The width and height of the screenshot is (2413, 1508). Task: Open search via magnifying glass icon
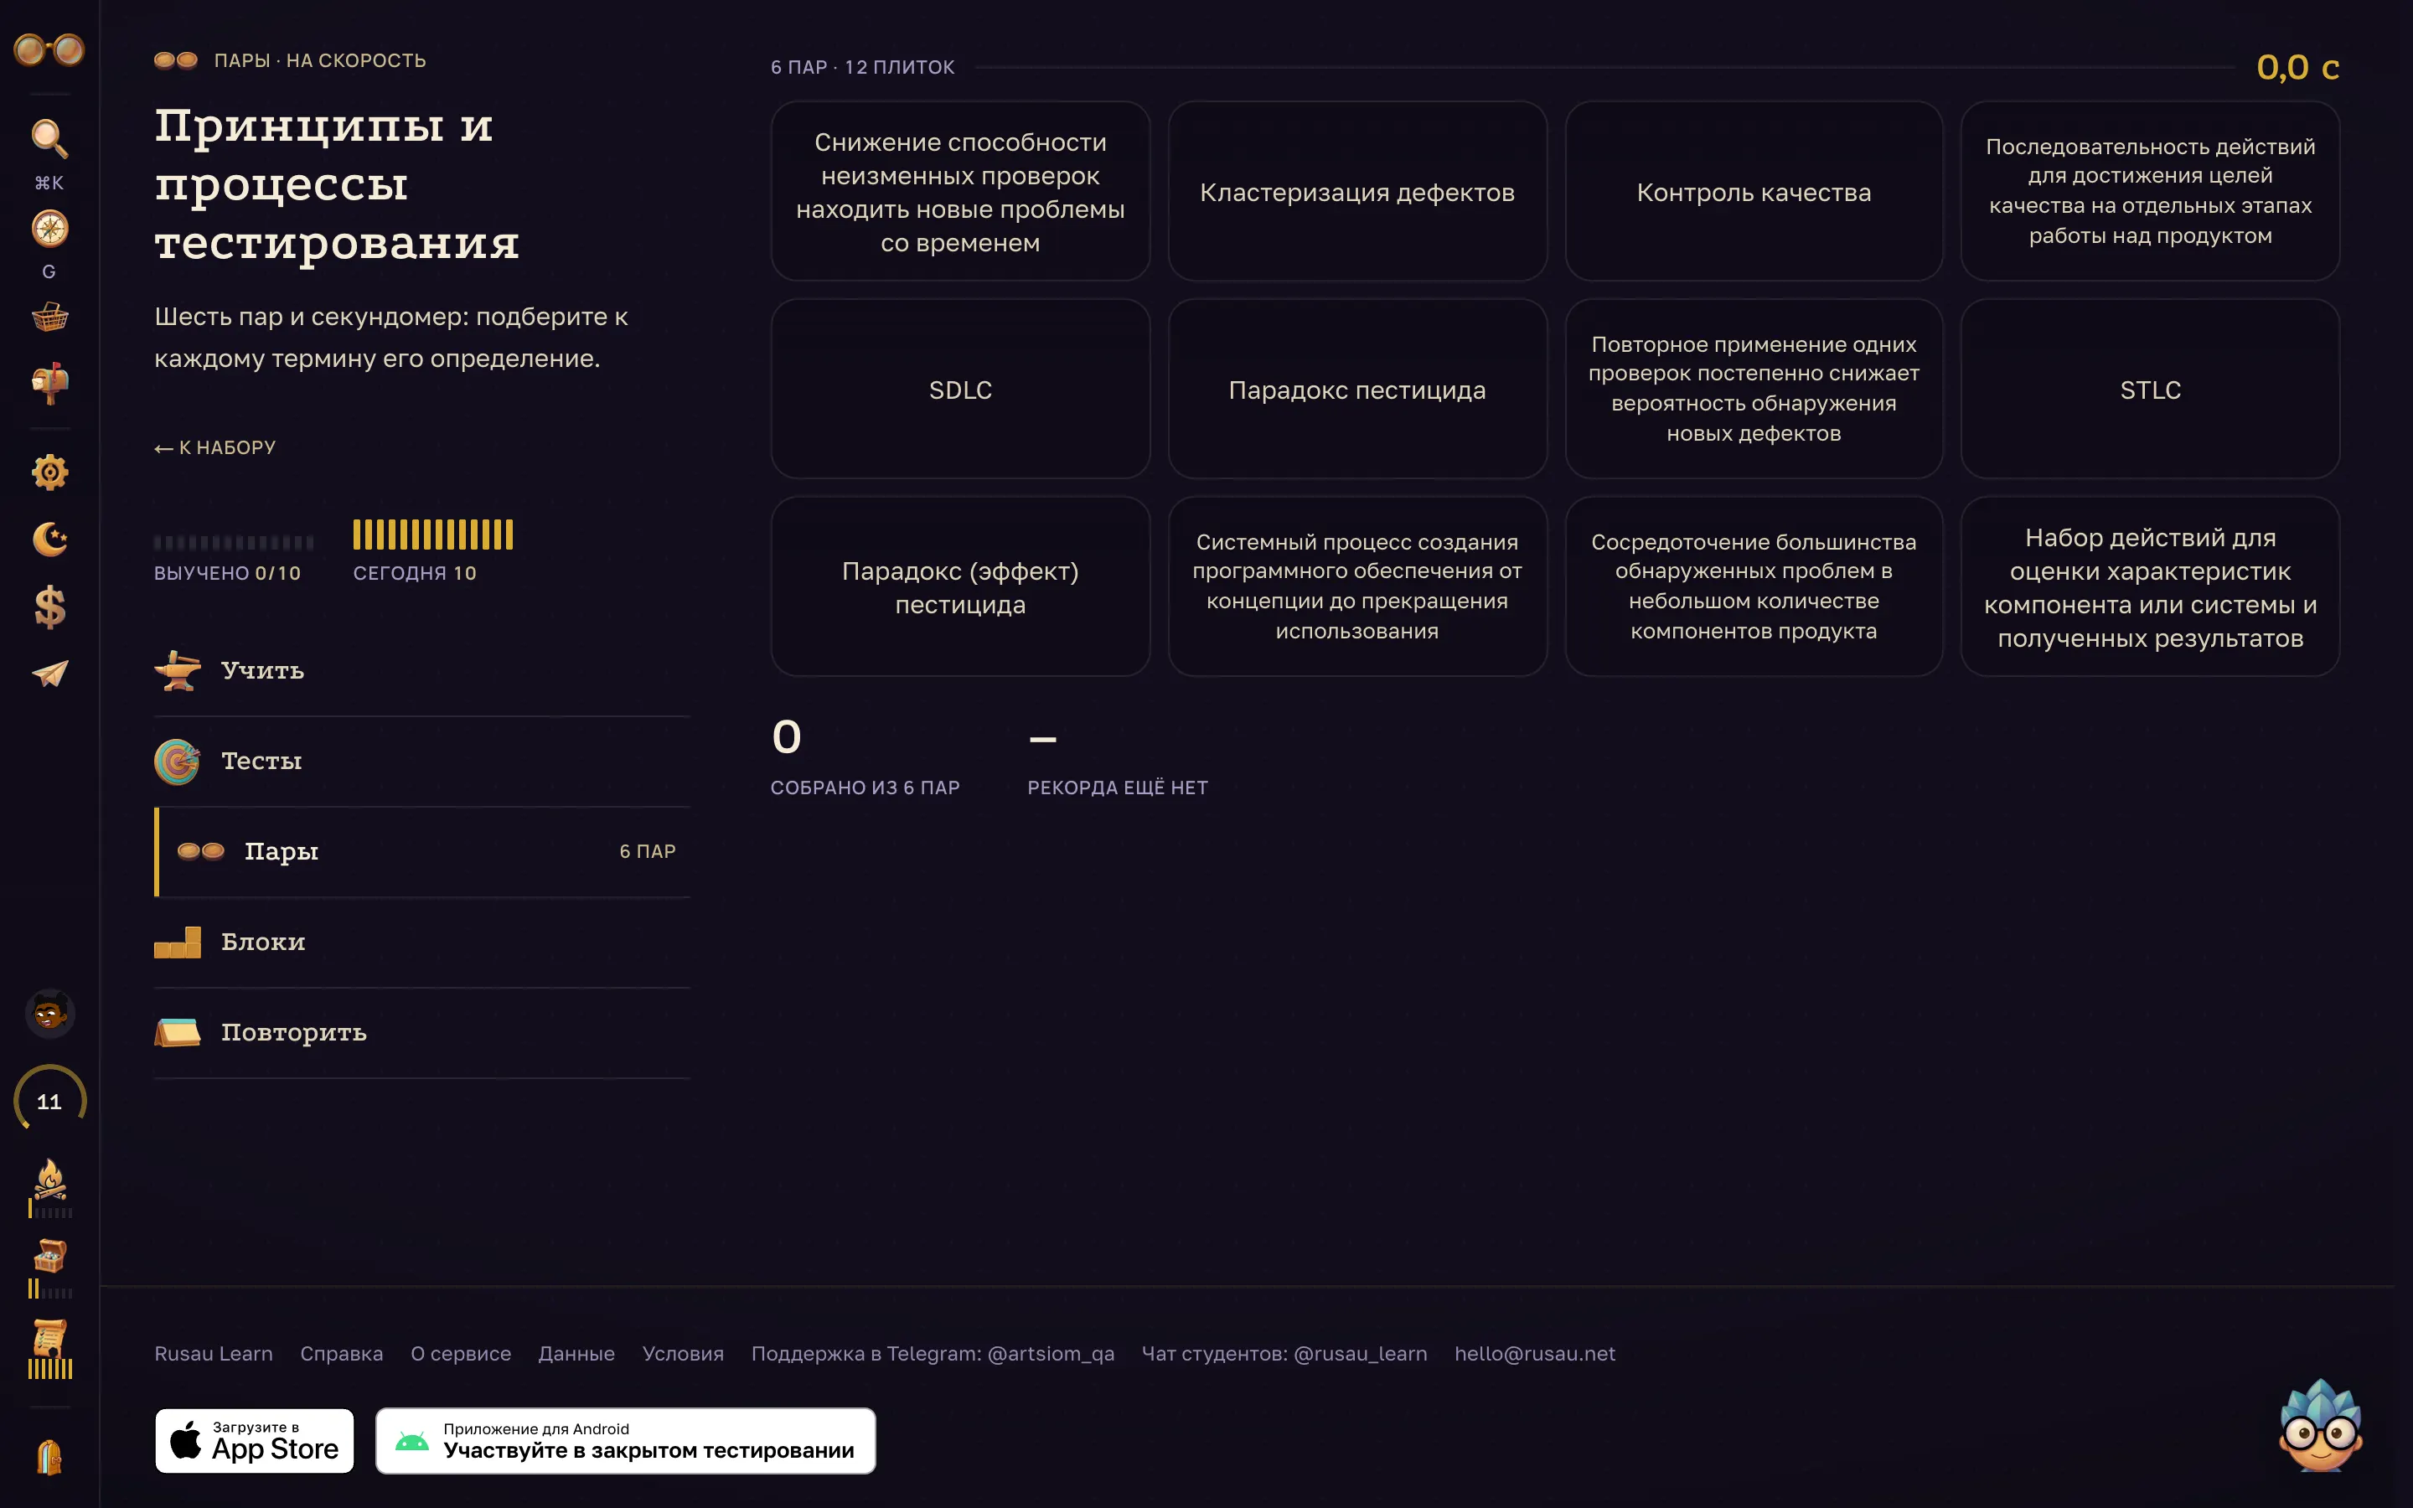(49, 137)
